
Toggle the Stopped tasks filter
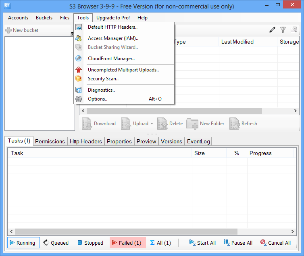(91, 243)
